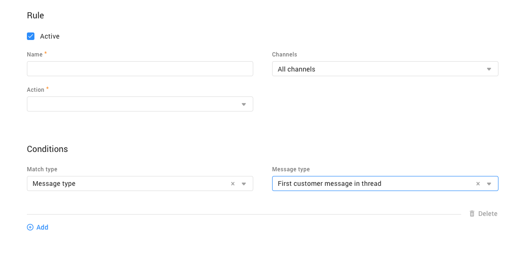
Task: Click the trash can icon for the condition
Action: [x=472, y=214]
